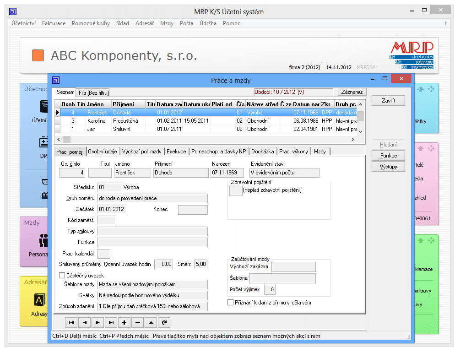Select Karolína Propuštěná row in list
Viewport: 471px width, 358px height.
208,121
